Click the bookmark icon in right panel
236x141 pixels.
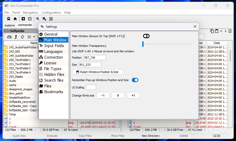(x=230, y=31)
